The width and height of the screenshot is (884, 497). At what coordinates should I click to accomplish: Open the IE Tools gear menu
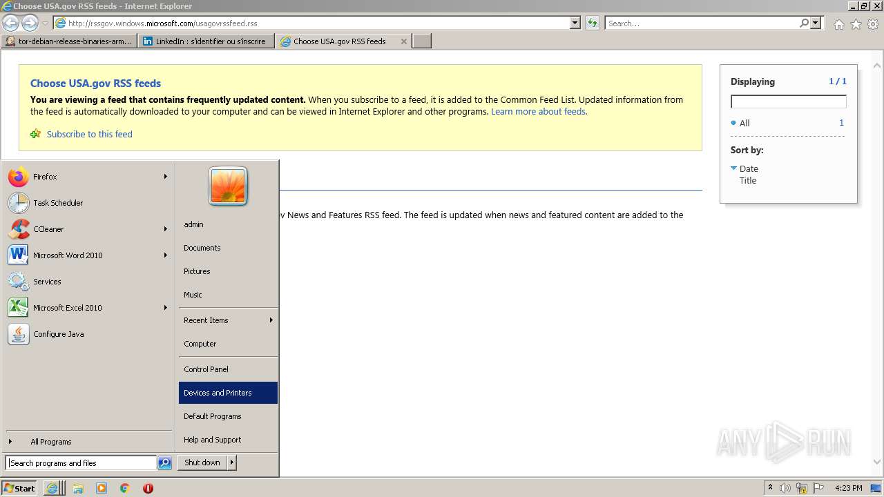[x=873, y=24]
